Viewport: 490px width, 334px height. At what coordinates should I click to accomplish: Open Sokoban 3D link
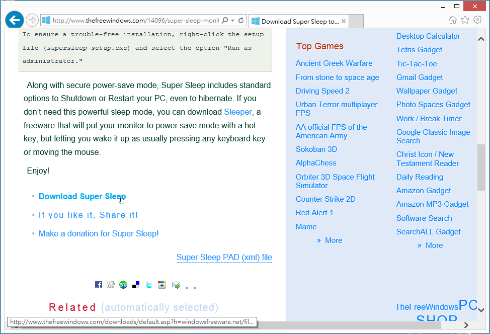pos(316,149)
